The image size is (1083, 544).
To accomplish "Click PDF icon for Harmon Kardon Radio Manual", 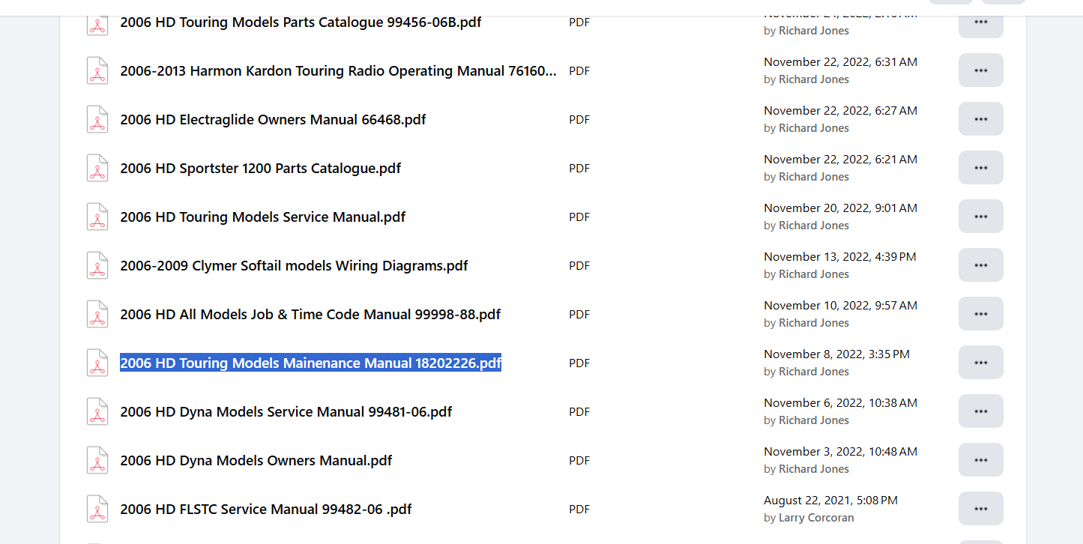I will [x=97, y=71].
